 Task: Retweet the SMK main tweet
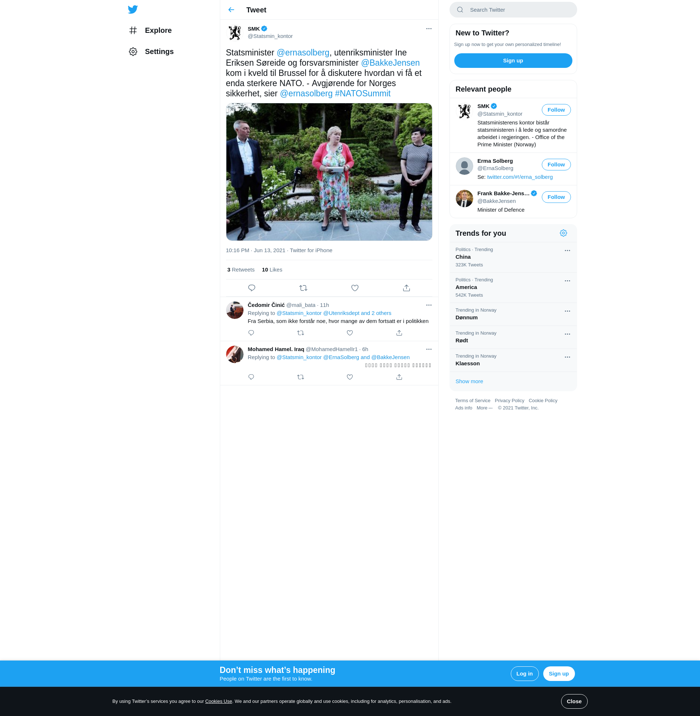coord(303,288)
